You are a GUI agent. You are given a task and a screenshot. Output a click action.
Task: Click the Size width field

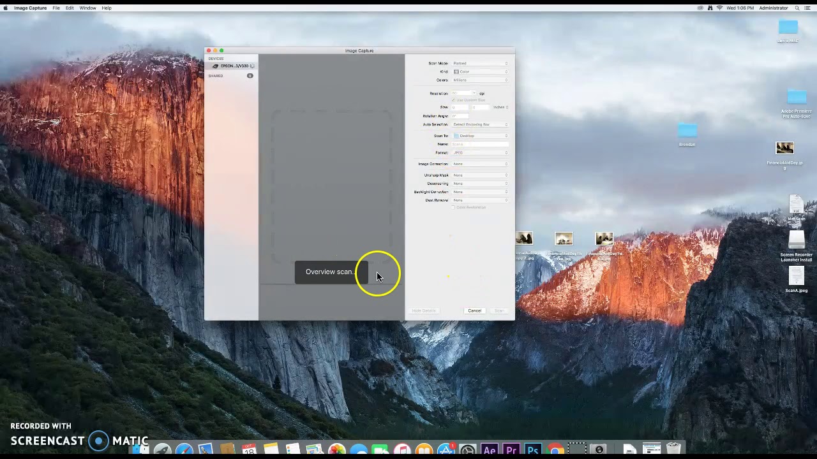(460, 107)
